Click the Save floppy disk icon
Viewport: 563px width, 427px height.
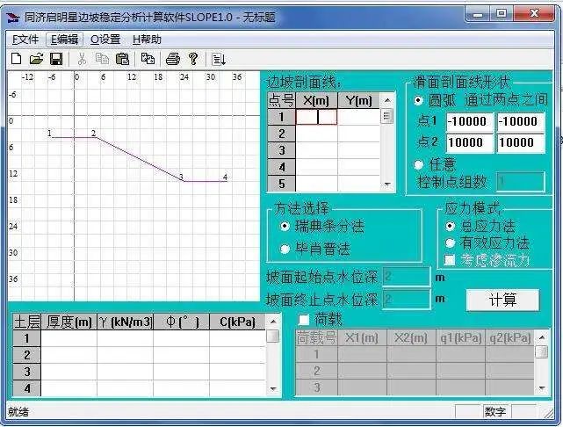click(x=55, y=59)
